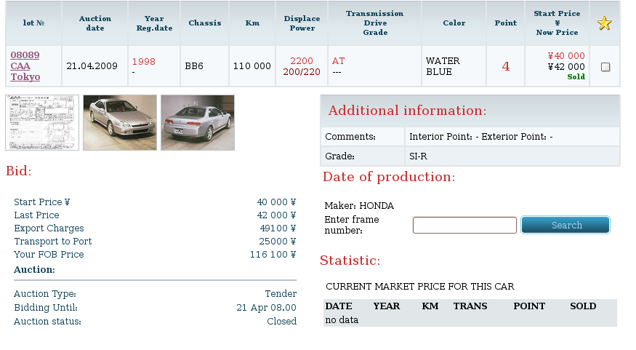The width and height of the screenshot is (636, 350).
Task: View the rear photo of the silver car
Action: coord(198,123)
